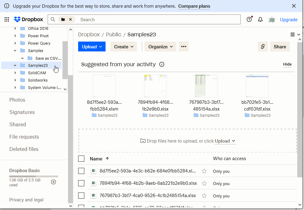The image size is (304, 210).
Task: Click the Share button
Action: tap(280, 46)
